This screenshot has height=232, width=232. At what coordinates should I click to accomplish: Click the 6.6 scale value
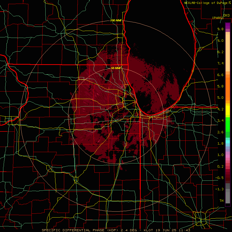pos(220,75)
